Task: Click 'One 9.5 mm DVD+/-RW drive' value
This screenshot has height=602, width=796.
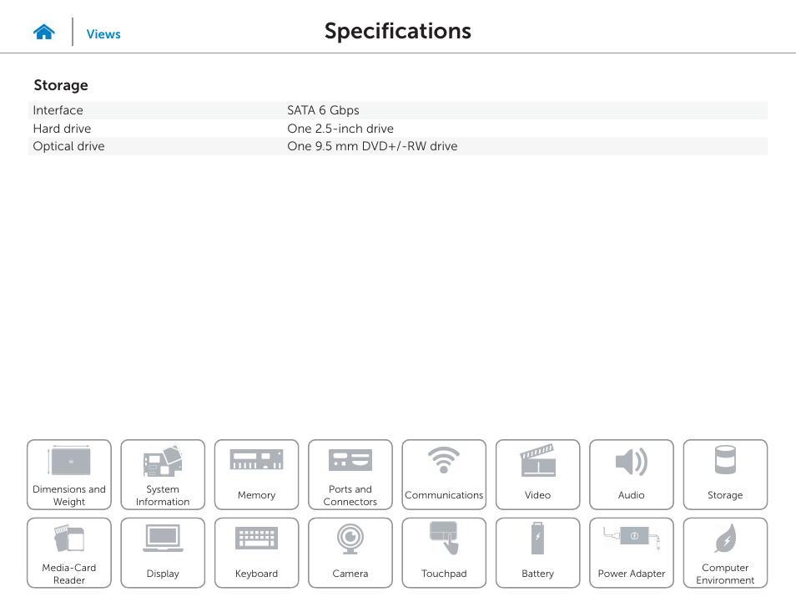Action: point(372,146)
